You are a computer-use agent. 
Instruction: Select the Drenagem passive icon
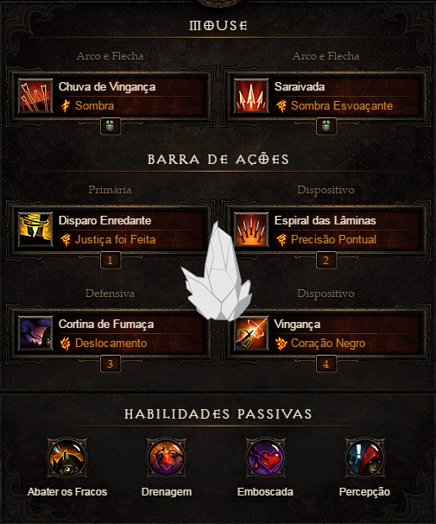[x=167, y=458]
